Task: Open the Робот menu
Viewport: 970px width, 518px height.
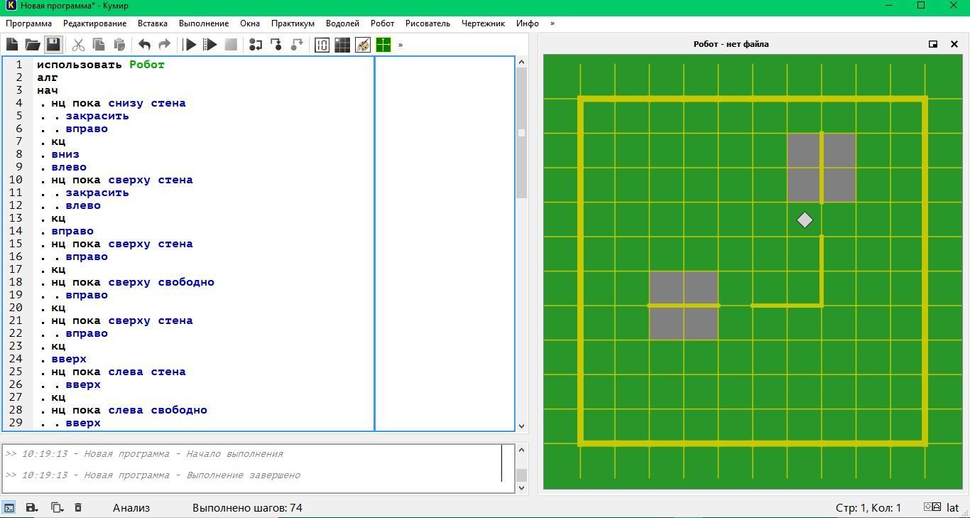Action: click(x=382, y=23)
